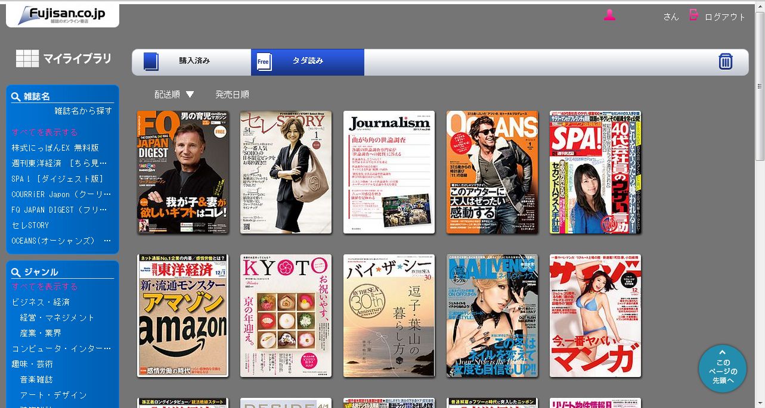Open the KYOTO magazine cover
This screenshot has width=765, height=408.
pos(286,316)
